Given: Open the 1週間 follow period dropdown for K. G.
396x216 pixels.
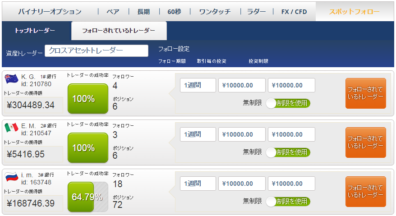Looking at the screenshot, I should (x=198, y=85).
